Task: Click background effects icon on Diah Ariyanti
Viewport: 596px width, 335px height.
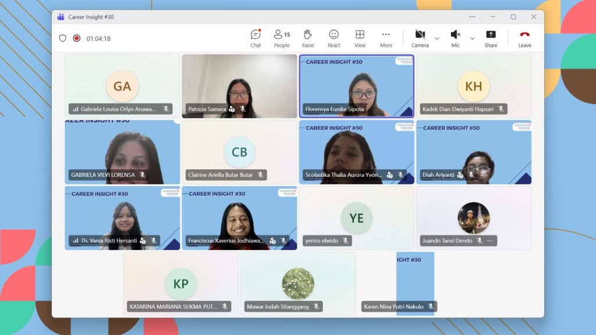Action: pos(460,174)
